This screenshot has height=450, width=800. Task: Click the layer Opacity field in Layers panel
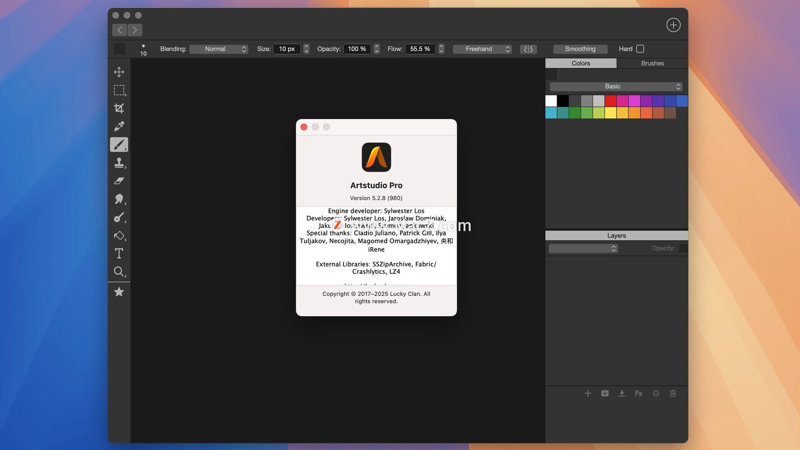[x=683, y=248]
